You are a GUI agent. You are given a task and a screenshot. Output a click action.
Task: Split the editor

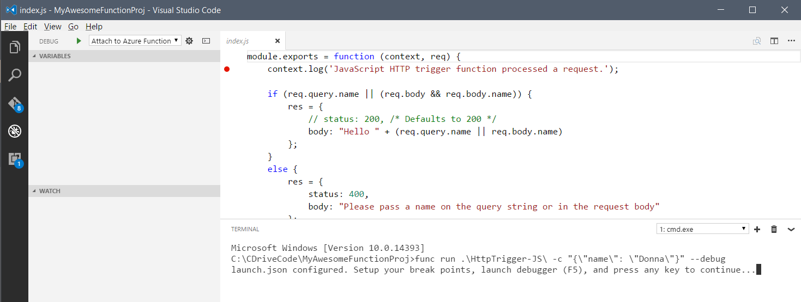point(774,41)
